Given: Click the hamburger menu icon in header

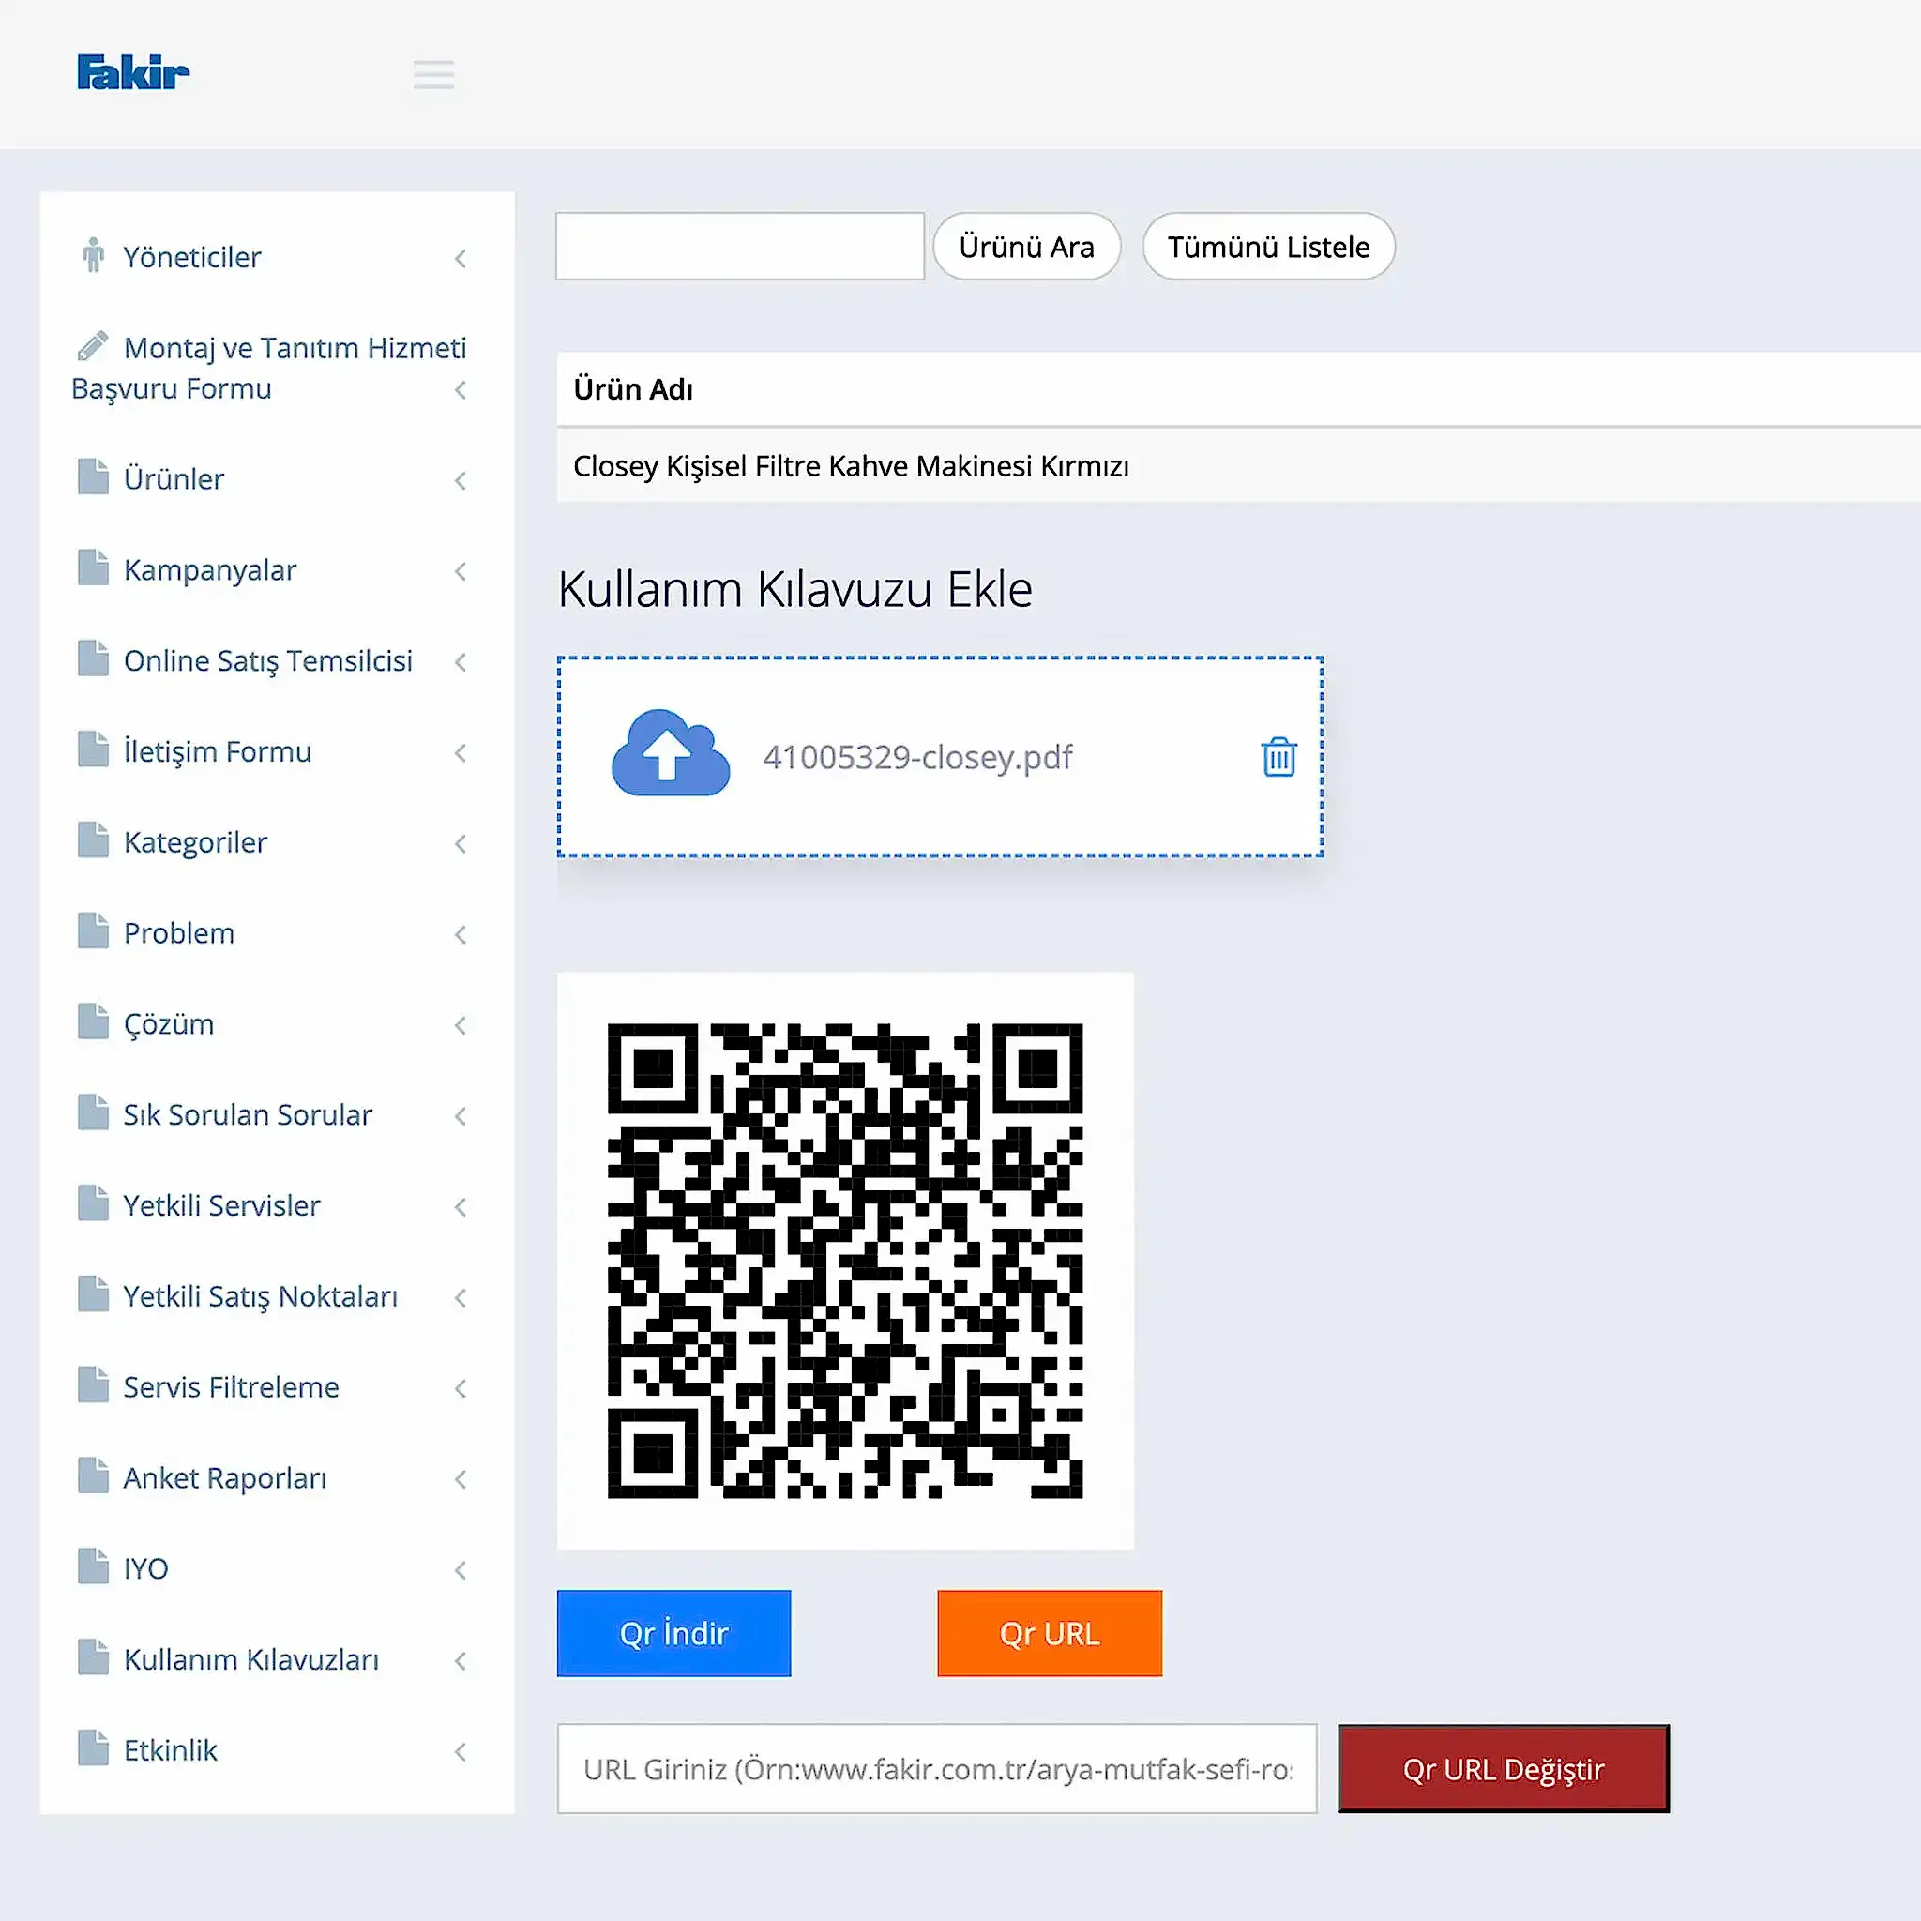Looking at the screenshot, I should click(433, 75).
